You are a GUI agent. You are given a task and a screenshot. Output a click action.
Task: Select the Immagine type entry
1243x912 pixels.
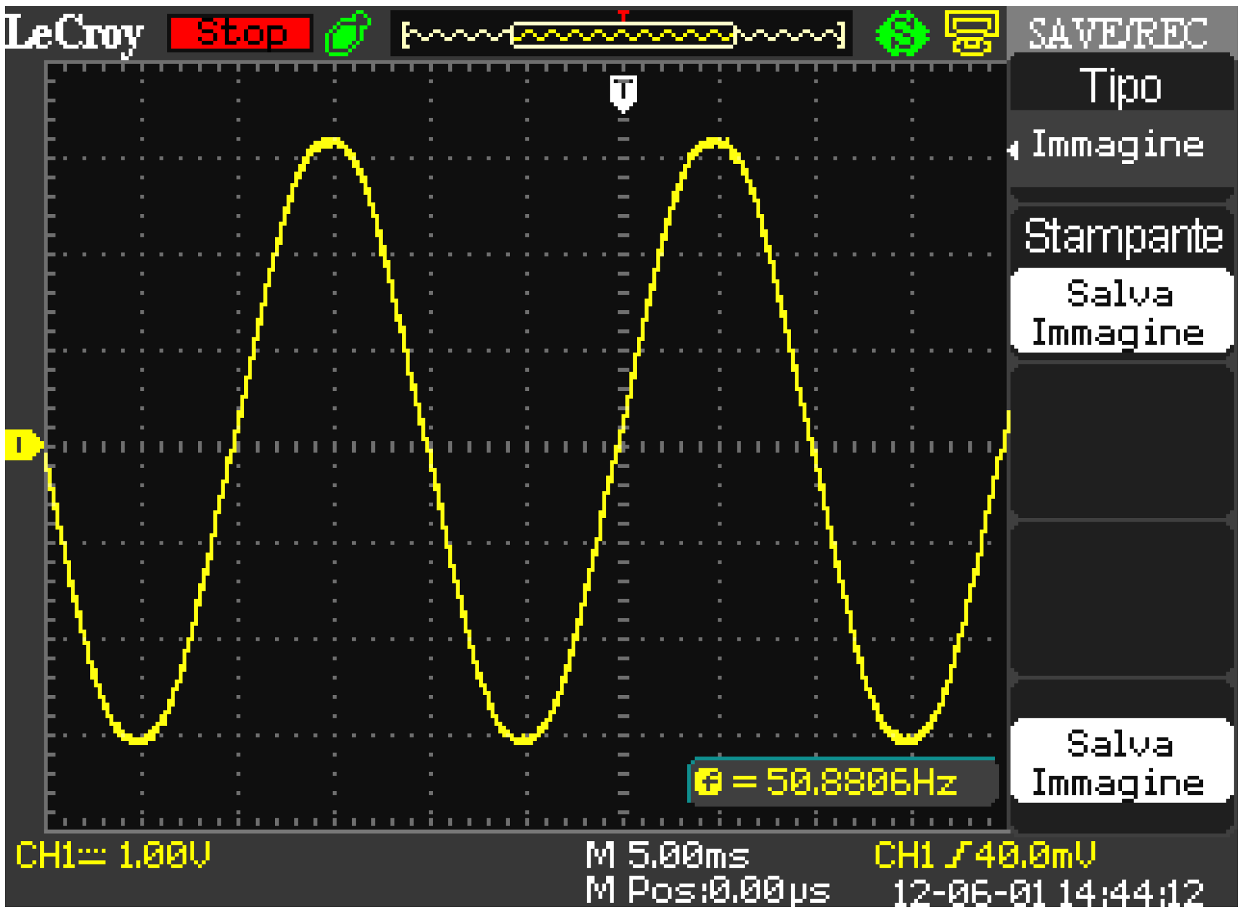tap(1118, 146)
